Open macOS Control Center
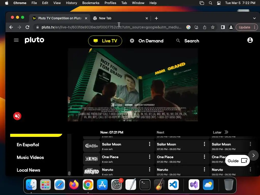The height and width of the screenshot is (195, 260). (x=219, y=3)
